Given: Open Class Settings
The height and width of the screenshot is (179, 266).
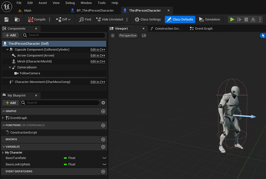Looking at the screenshot, I should click(x=148, y=20).
